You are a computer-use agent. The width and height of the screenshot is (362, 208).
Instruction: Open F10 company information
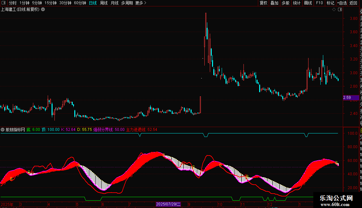tap(319, 3)
